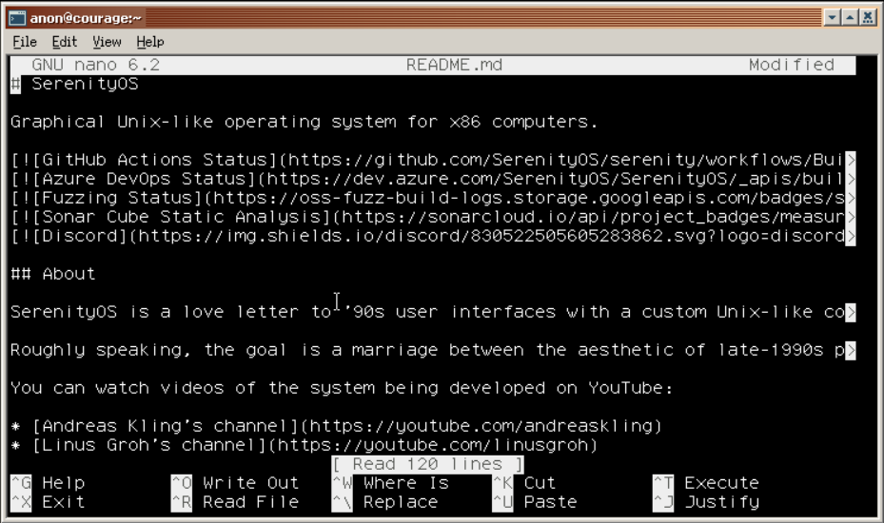
Task: Click the GitHub Actions Status badge line
Action: pyautogui.click(x=432, y=160)
